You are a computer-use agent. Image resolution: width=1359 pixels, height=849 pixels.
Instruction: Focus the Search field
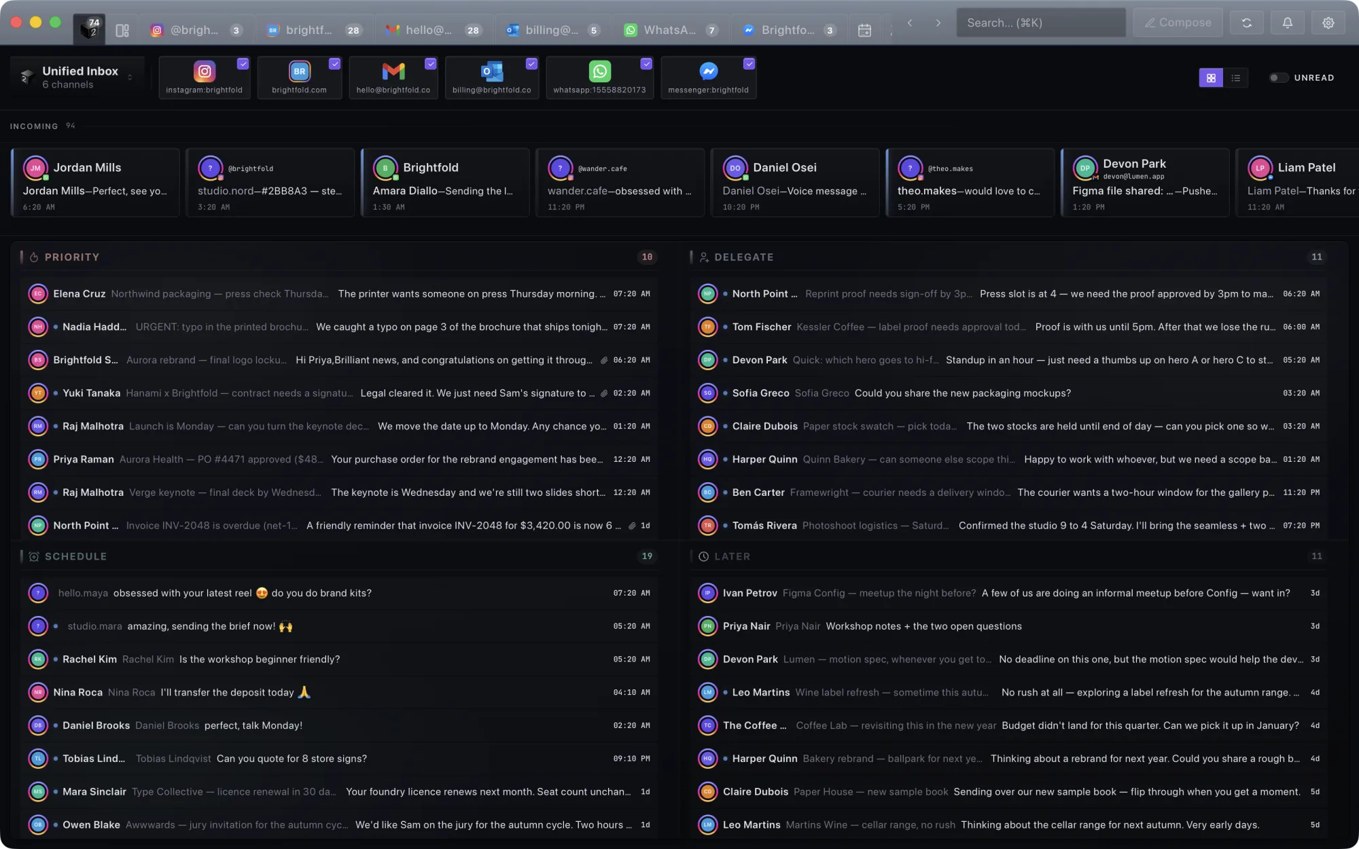coord(1041,22)
